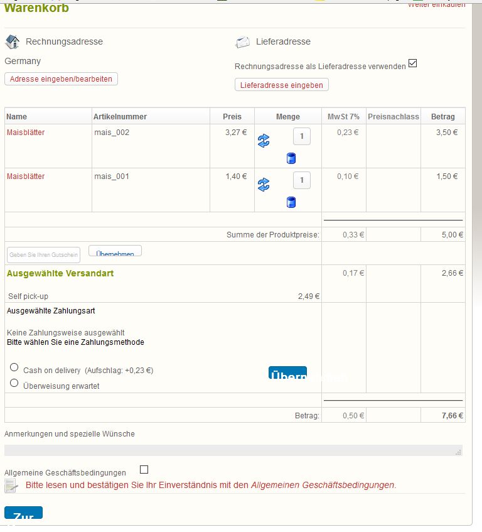
Task: Click the resize grip of the notes field
Action: (x=458, y=451)
